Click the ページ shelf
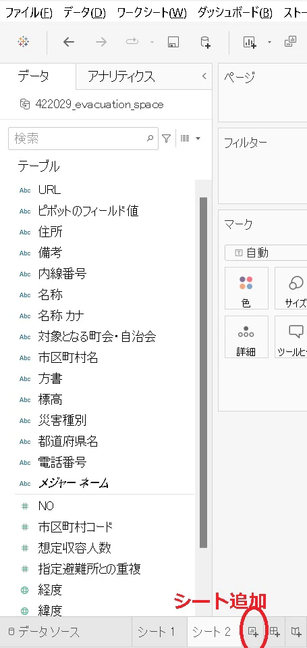The height and width of the screenshot is (648, 307). pos(262,93)
